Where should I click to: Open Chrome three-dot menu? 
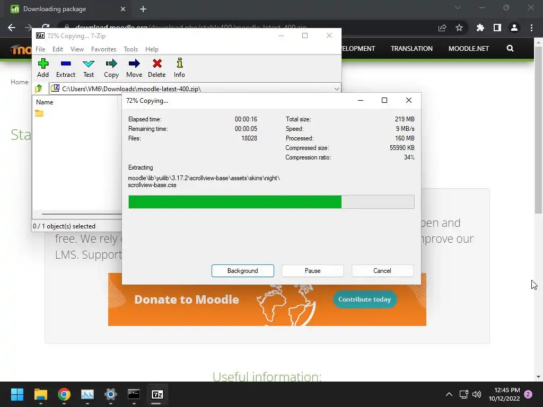point(531,28)
